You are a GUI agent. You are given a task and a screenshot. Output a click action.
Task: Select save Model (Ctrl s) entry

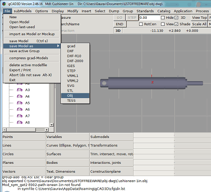[x=32, y=41]
